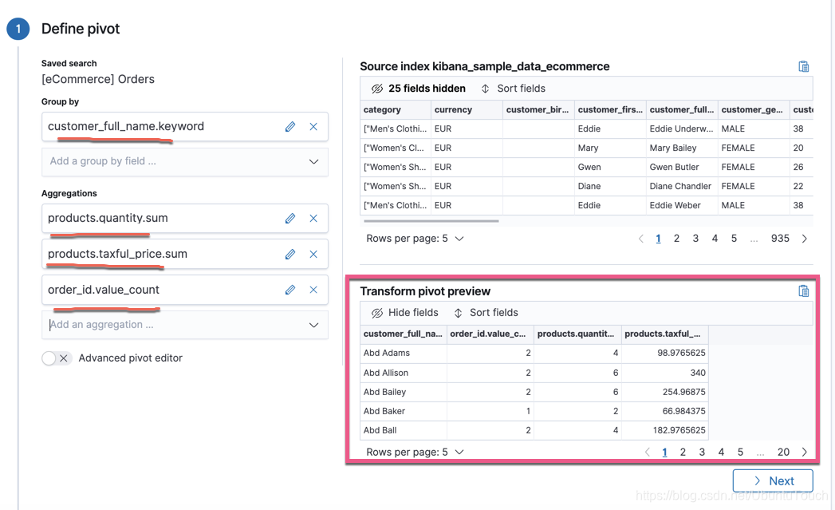The image size is (835, 510).
Task: Edit the customer_full_name.keyword group by field
Action: pyautogui.click(x=289, y=126)
